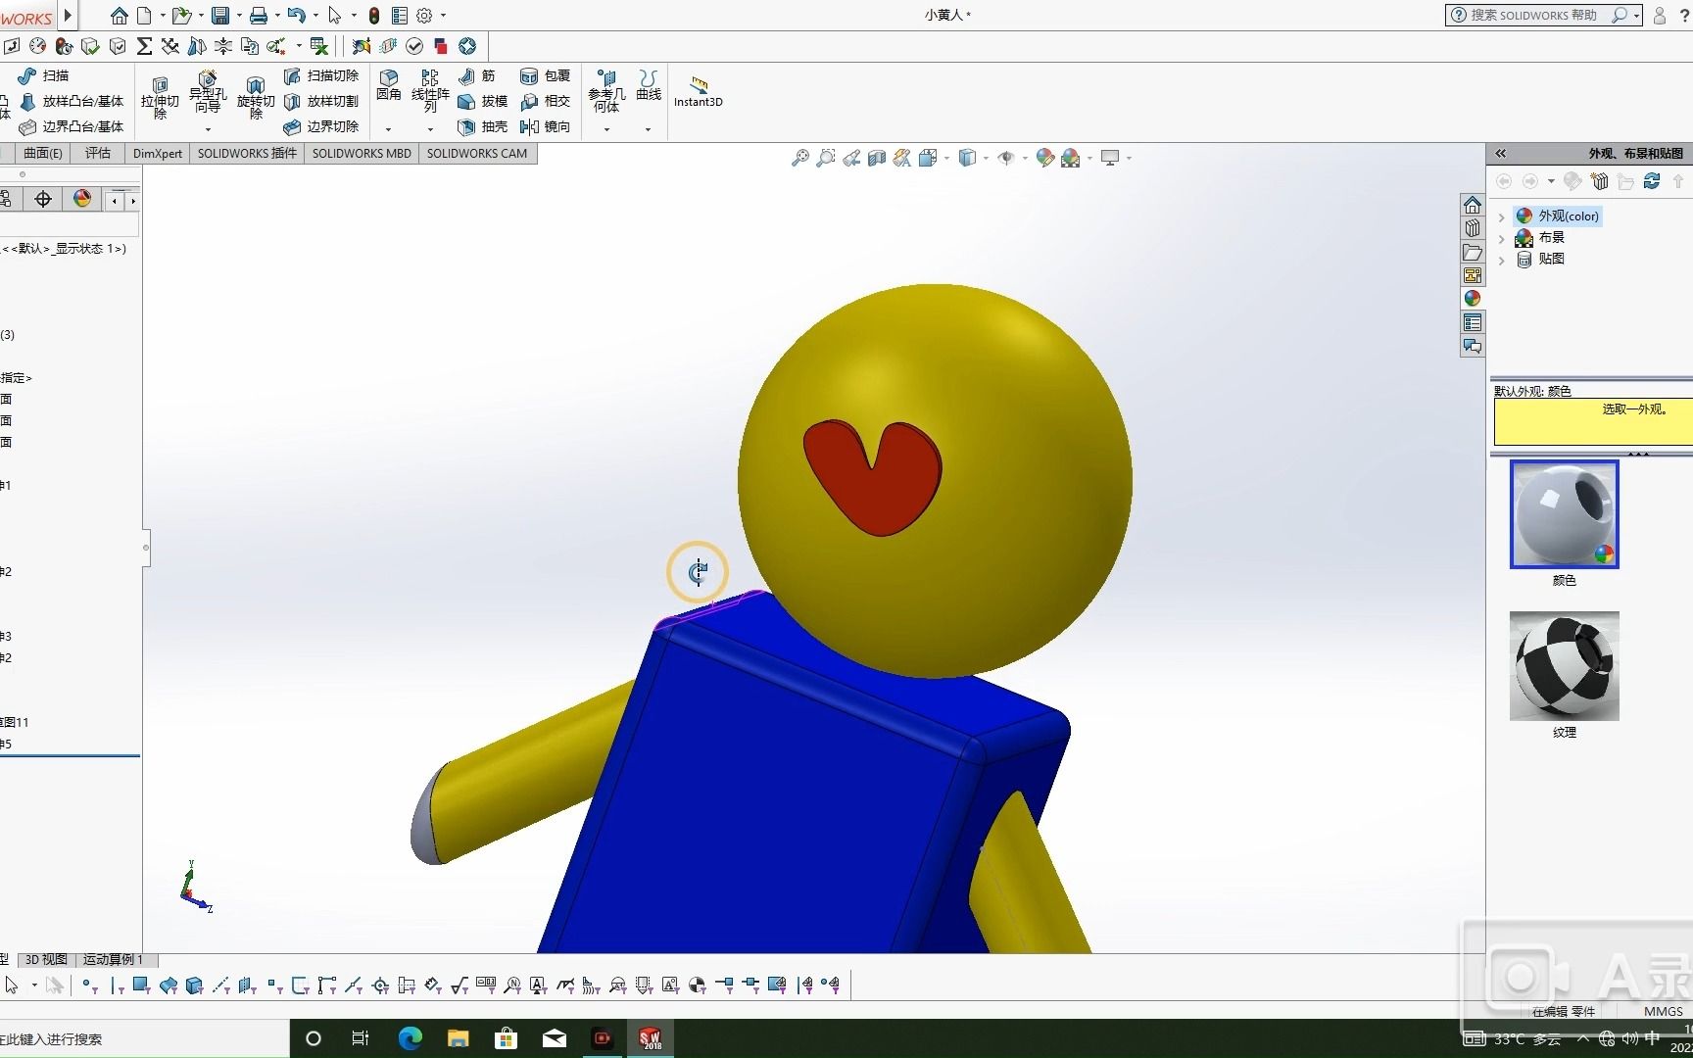This screenshot has width=1693, height=1058.
Task: Click the refresh button in appearances panel
Action: point(1652,181)
